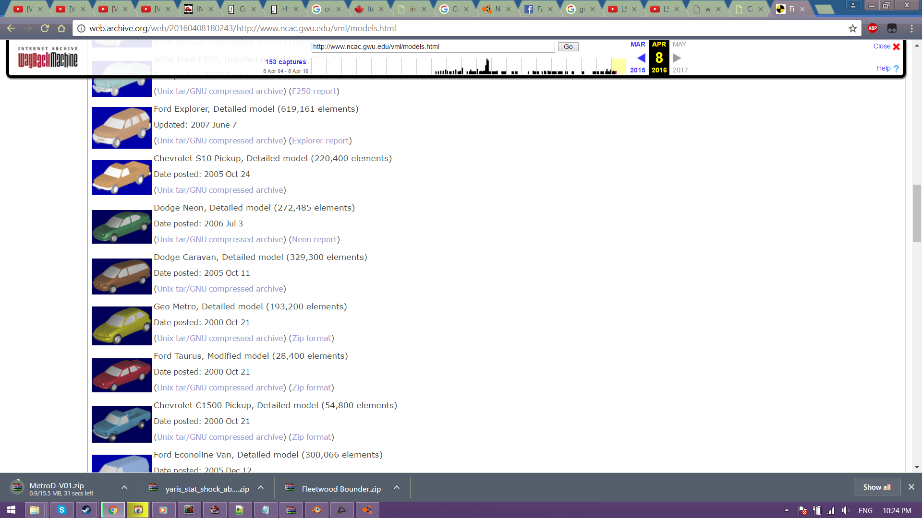Open File Explorer from taskbar
Screen dimensions: 922x518
click(x=35, y=510)
